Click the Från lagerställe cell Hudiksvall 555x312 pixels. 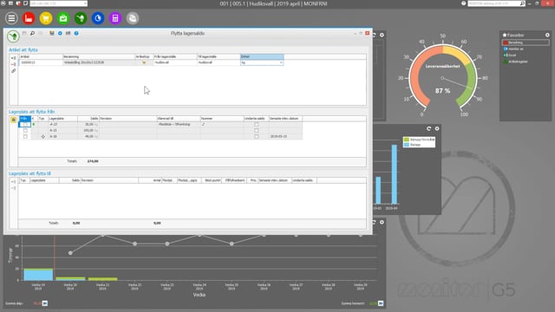(175, 62)
